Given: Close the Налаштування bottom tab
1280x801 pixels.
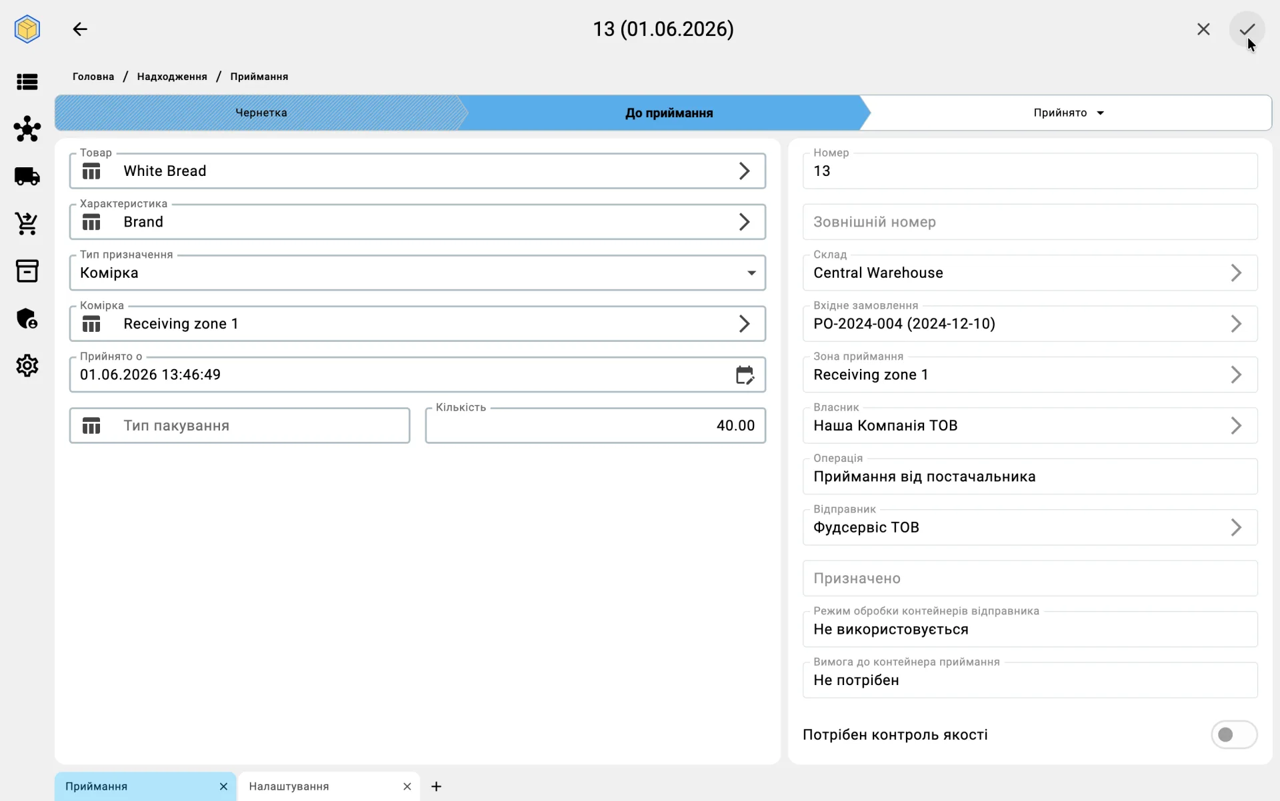Looking at the screenshot, I should tap(407, 787).
